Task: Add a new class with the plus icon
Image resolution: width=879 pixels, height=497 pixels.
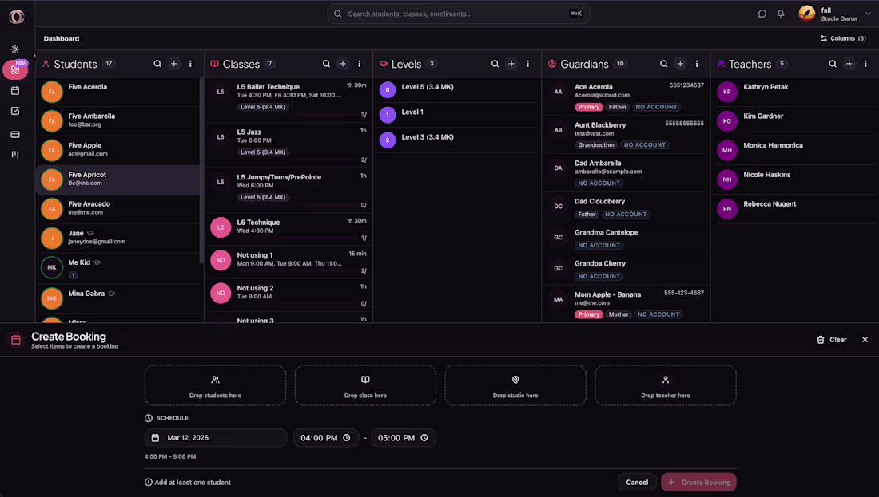Action: pos(343,64)
